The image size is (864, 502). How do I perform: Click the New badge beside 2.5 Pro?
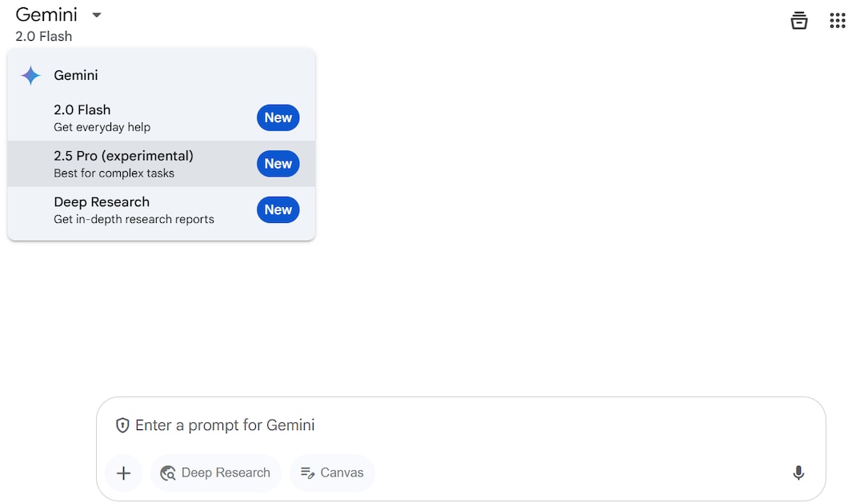click(278, 164)
